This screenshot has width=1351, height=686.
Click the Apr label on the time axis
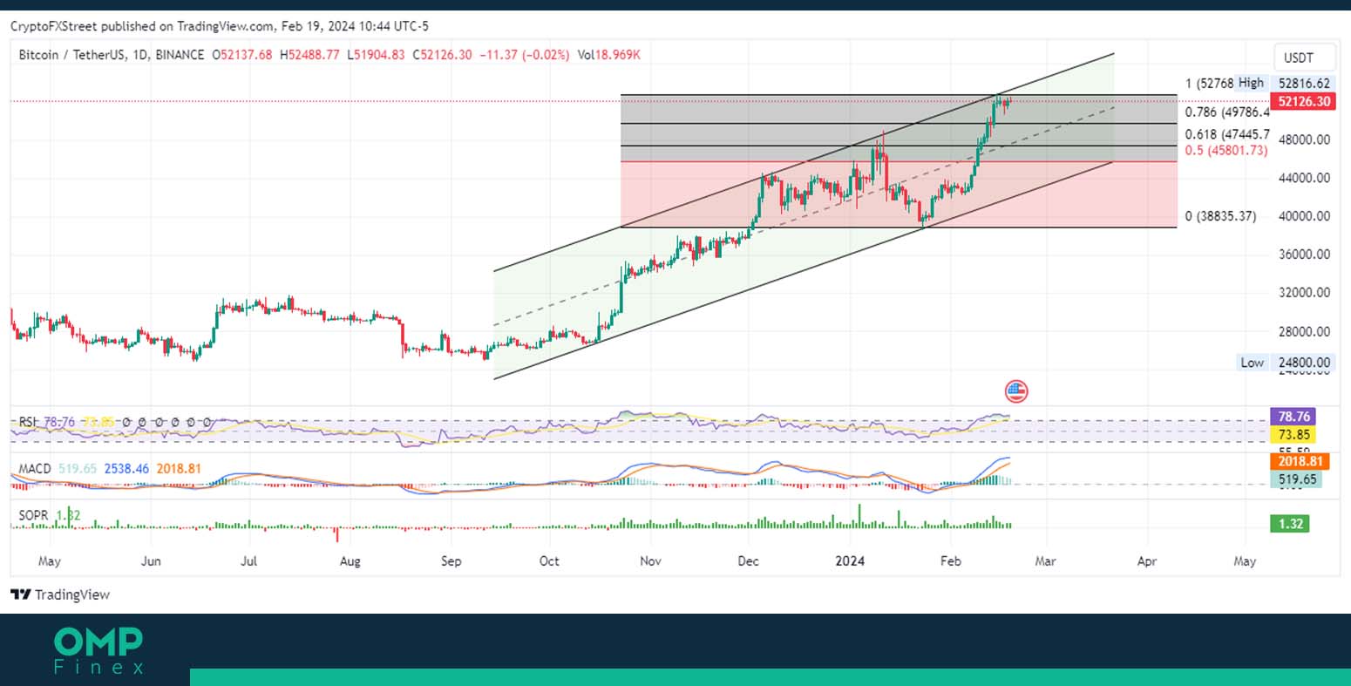pyautogui.click(x=1147, y=560)
